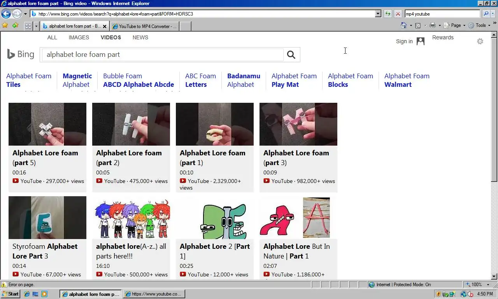
Task: Click the address bar URL field
Action: click(x=202, y=14)
